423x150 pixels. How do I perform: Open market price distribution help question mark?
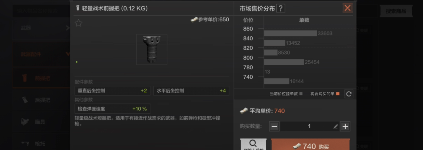tap(281, 9)
